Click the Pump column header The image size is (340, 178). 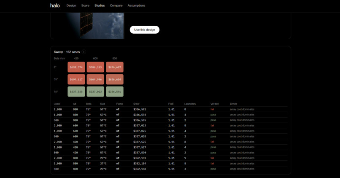(120, 104)
